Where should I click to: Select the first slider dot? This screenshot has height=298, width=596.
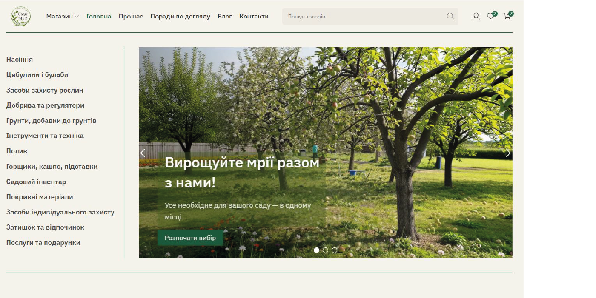[316, 250]
